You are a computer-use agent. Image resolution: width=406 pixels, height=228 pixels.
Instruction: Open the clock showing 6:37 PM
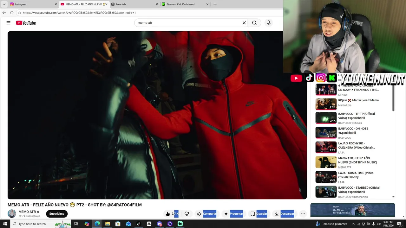pyautogui.click(x=388, y=224)
